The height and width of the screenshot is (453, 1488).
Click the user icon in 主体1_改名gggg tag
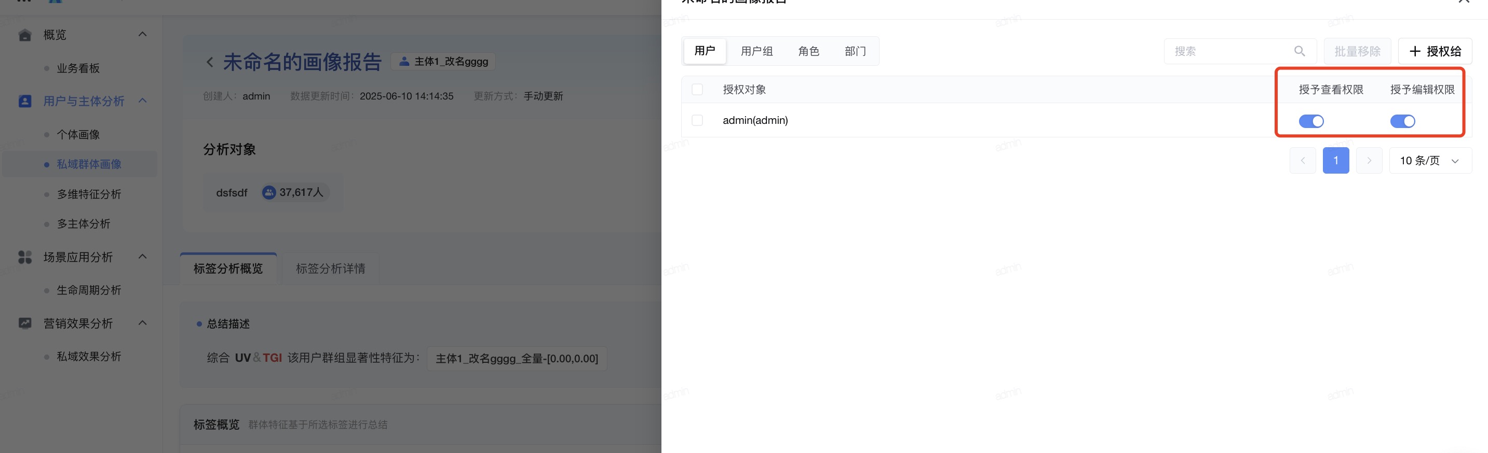point(404,62)
